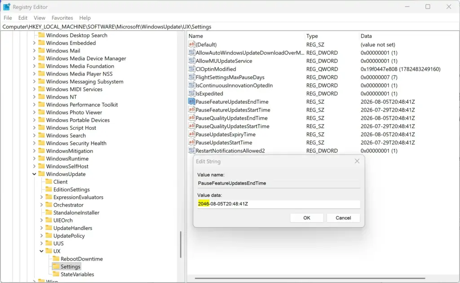The height and width of the screenshot is (283, 460).
Task: Click the IsExpedited DWORD icon
Action: 191,93
